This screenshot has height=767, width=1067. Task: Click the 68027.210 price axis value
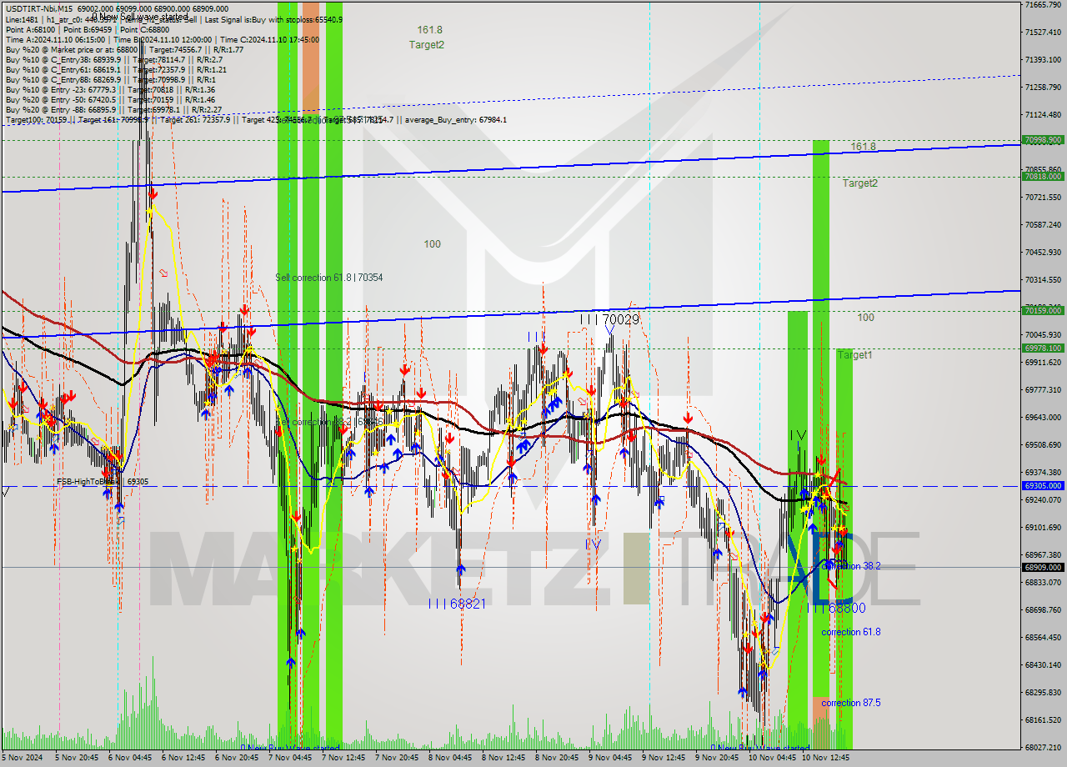[1043, 747]
